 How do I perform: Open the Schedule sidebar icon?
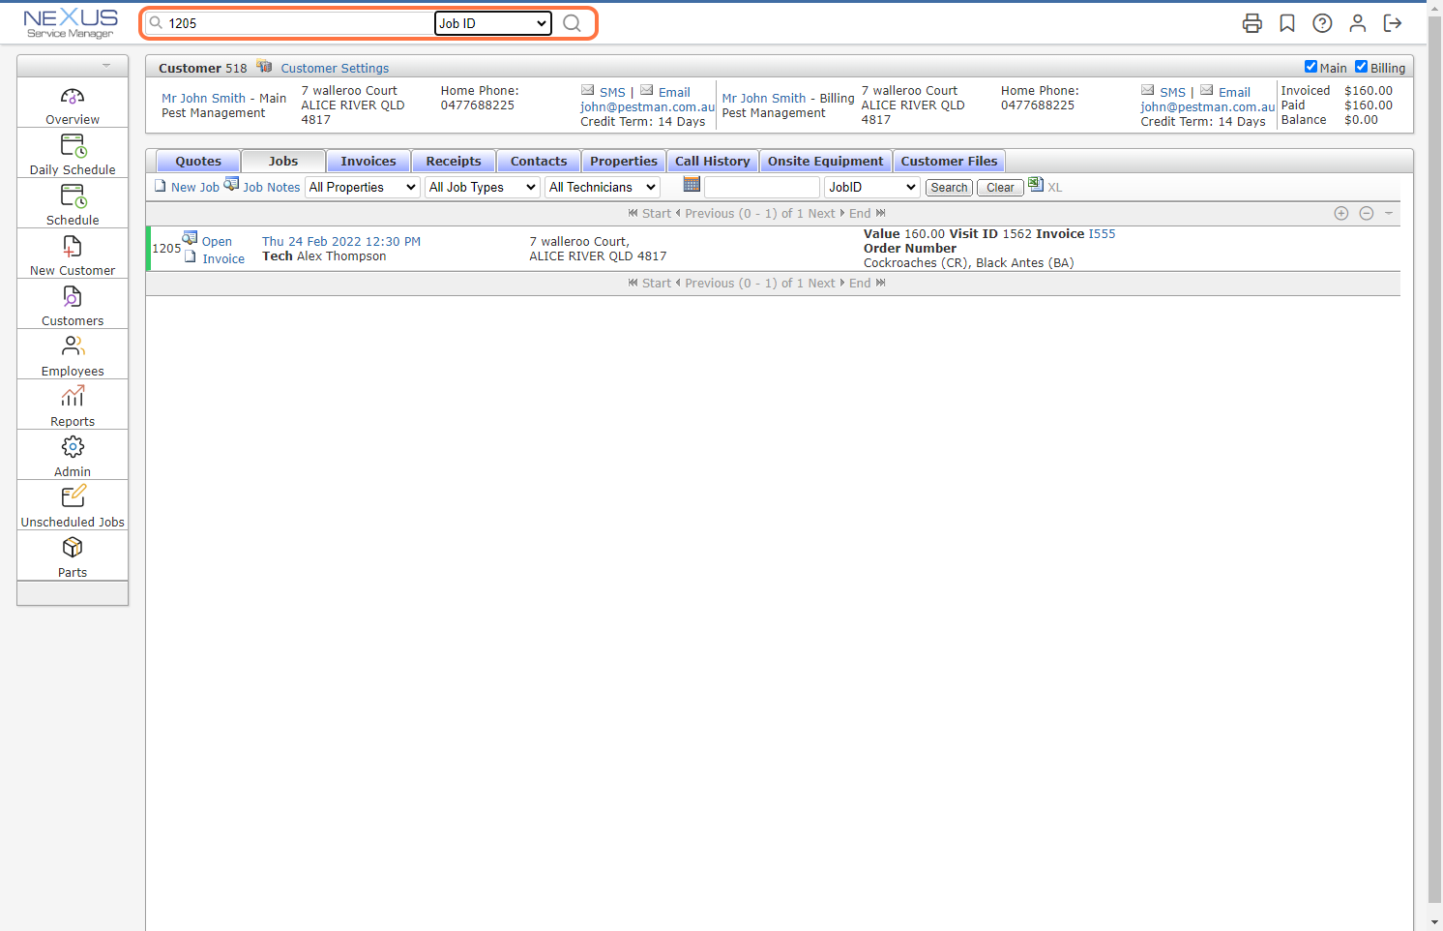coord(73,196)
